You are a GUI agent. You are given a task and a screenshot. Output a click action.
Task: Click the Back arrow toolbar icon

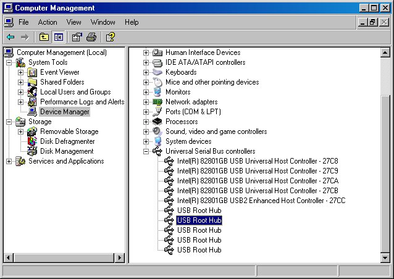(10, 37)
